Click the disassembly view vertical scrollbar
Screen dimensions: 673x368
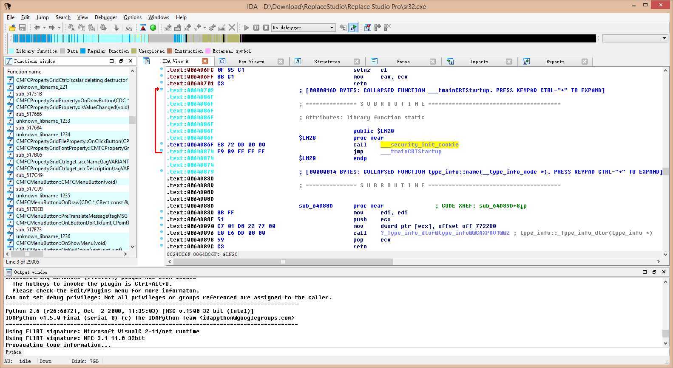pyautogui.click(x=666, y=163)
